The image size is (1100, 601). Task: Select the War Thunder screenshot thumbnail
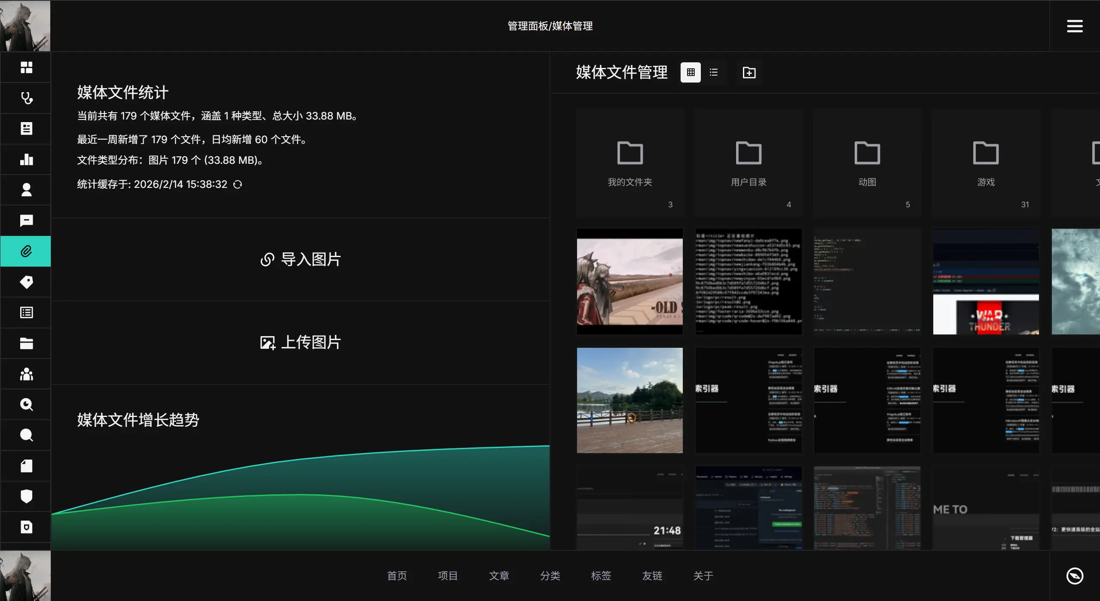point(986,282)
